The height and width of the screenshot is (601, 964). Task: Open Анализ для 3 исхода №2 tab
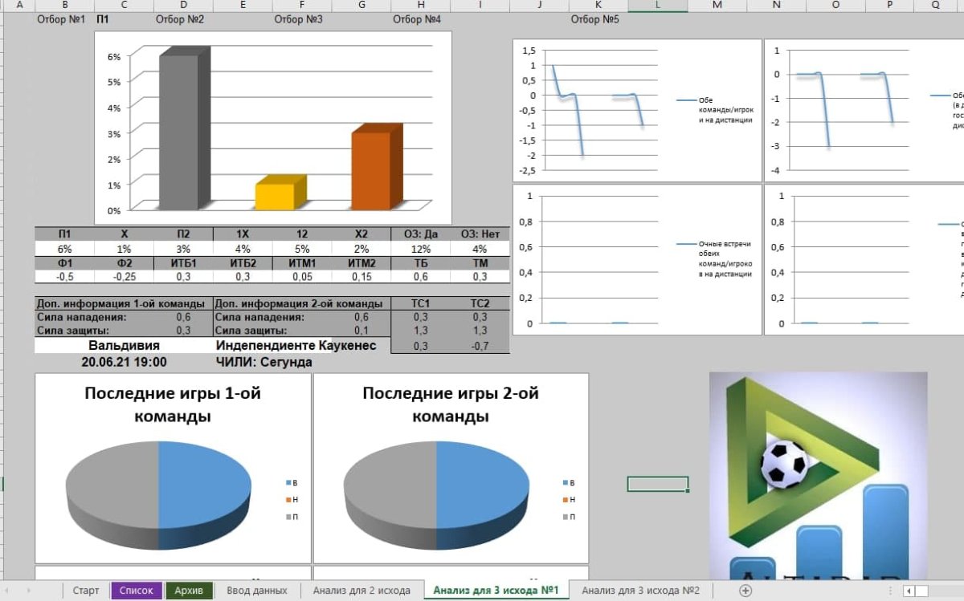[640, 591]
